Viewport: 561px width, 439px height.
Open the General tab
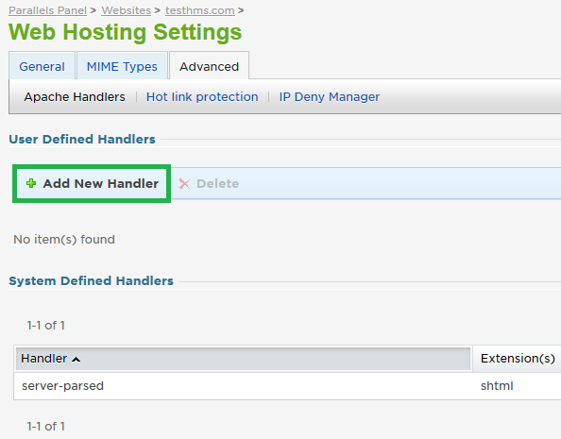click(42, 66)
